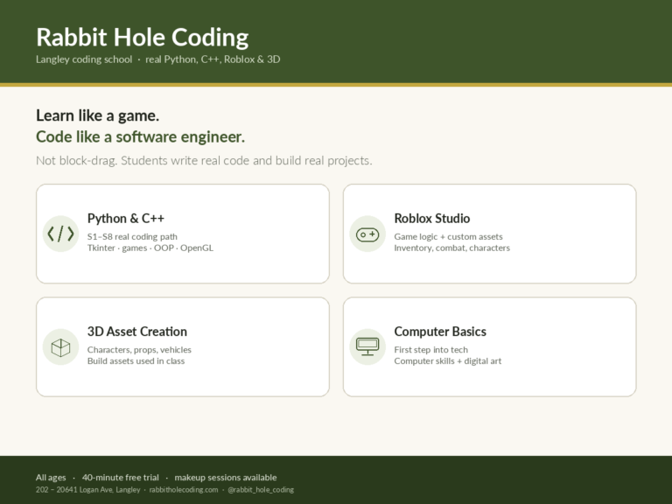Click 'S1–S8 real coding path' text
Viewport: 672px width, 504px height.
[x=132, y=236]
